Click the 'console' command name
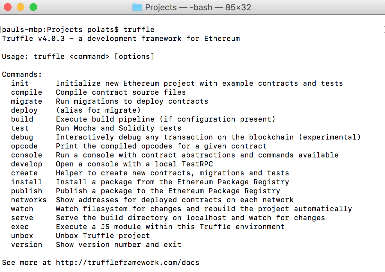The image size is (385, 272). [x=27, y=155]
